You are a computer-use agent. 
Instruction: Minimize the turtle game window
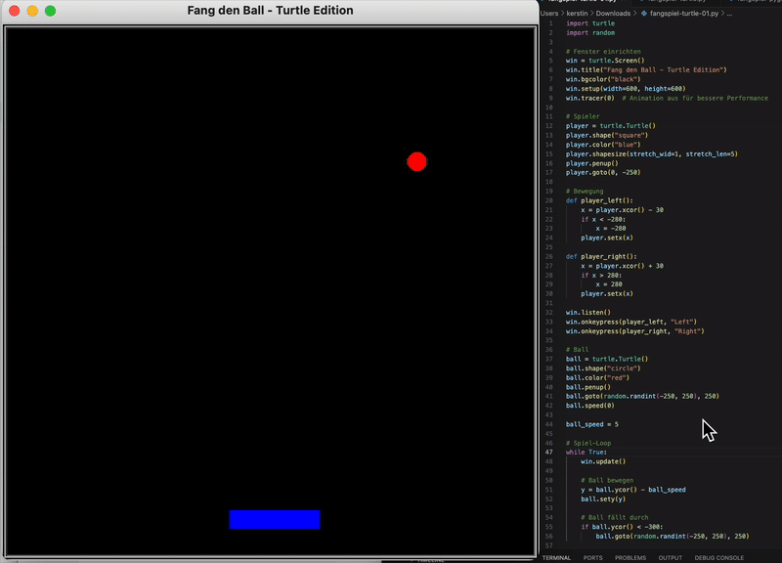point(32,11)
